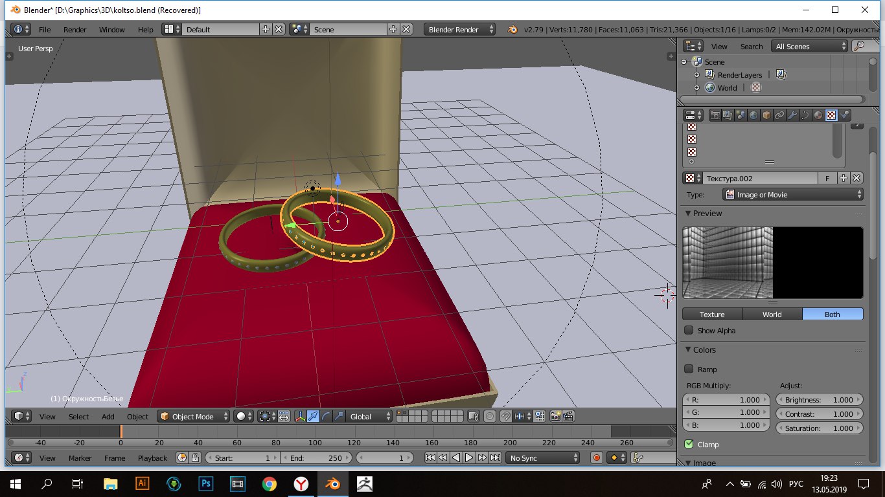Open the All Scenes outliner filter dropdown
The width and height of the screenshot is (885, 497).
pyautogui.click(x=809, y=46)
